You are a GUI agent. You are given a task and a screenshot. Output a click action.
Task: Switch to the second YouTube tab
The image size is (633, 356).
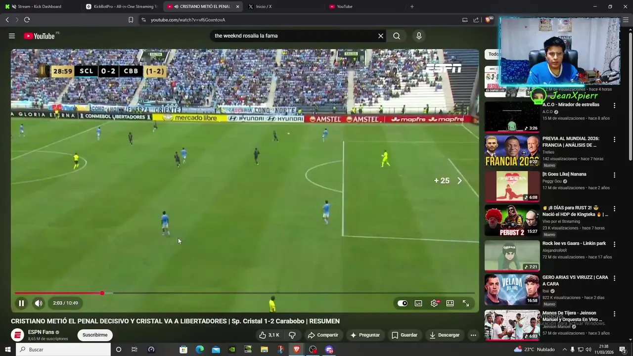click(363, 6)
